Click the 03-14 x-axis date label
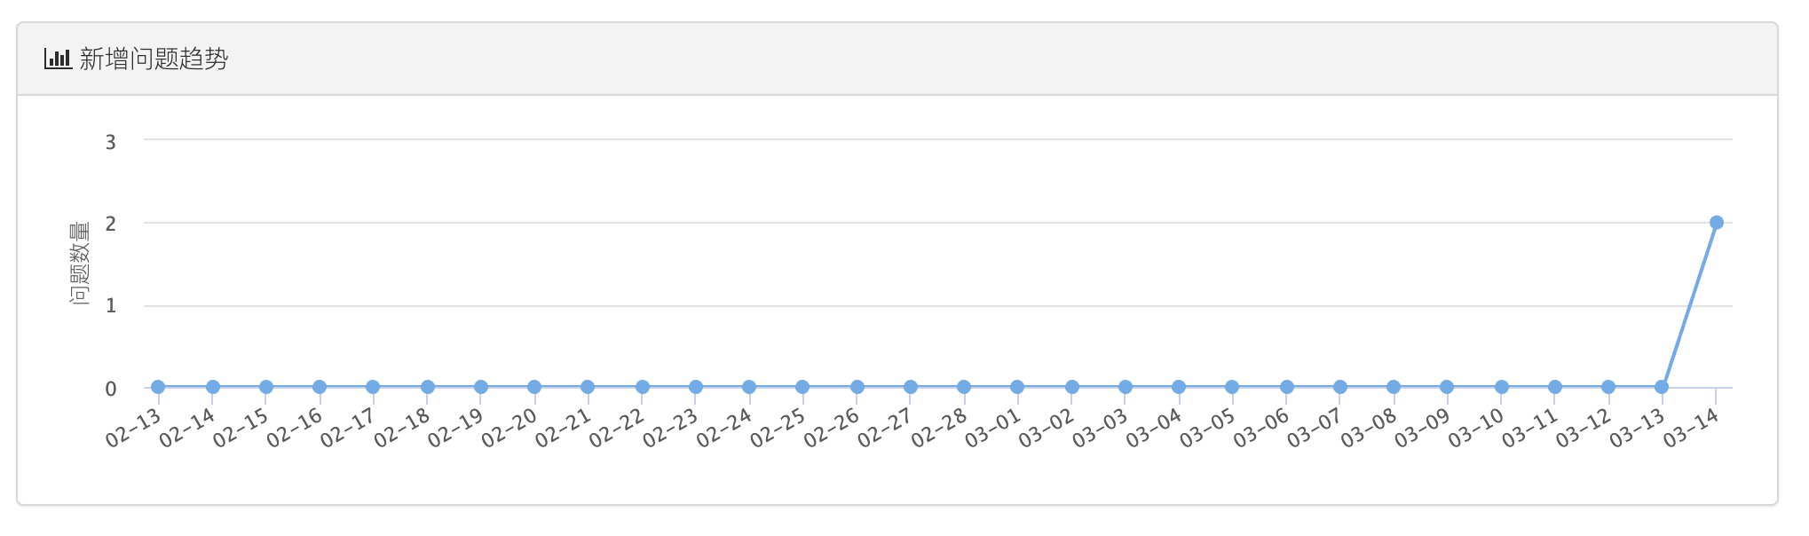 [1691, 430]
